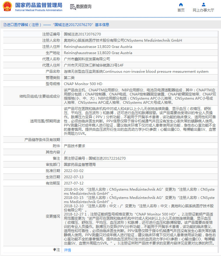Select original registration number 国械注进20172216270 remark
The width and height of the screenshot is (221, 256).
click(95, 158)
